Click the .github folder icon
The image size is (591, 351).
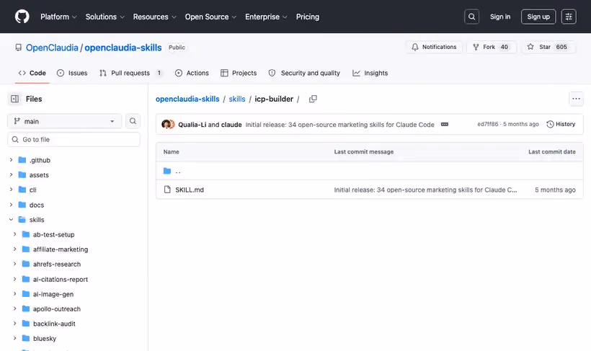pyautogui.click(x=22, y=160)
